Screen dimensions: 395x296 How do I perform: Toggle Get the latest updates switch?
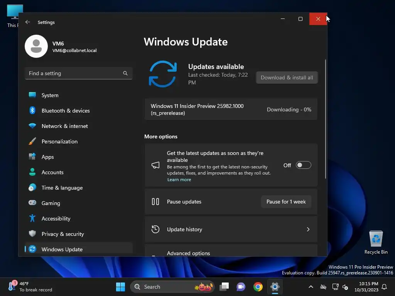click(x=303, y=165)
